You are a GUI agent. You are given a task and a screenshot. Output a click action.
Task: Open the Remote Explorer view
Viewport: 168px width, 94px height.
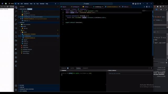[x=16, y=28]
